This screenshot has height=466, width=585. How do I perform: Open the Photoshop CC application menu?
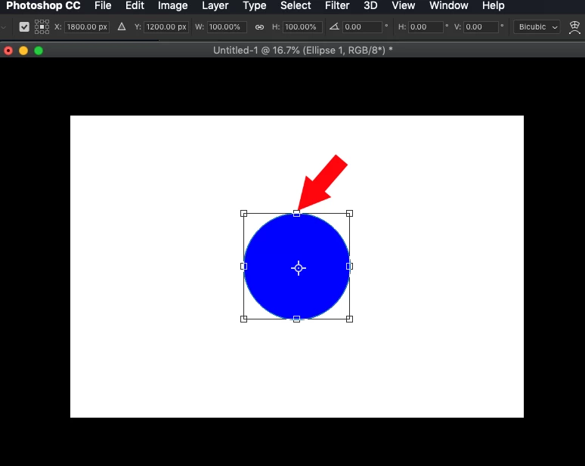coord(43,5)
